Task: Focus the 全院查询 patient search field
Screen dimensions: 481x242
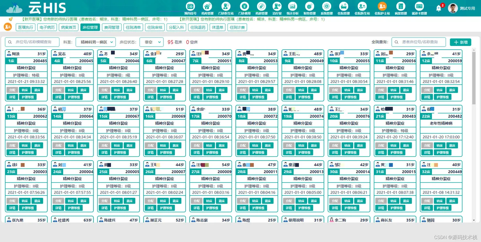Action: click(x=418, y=42)
